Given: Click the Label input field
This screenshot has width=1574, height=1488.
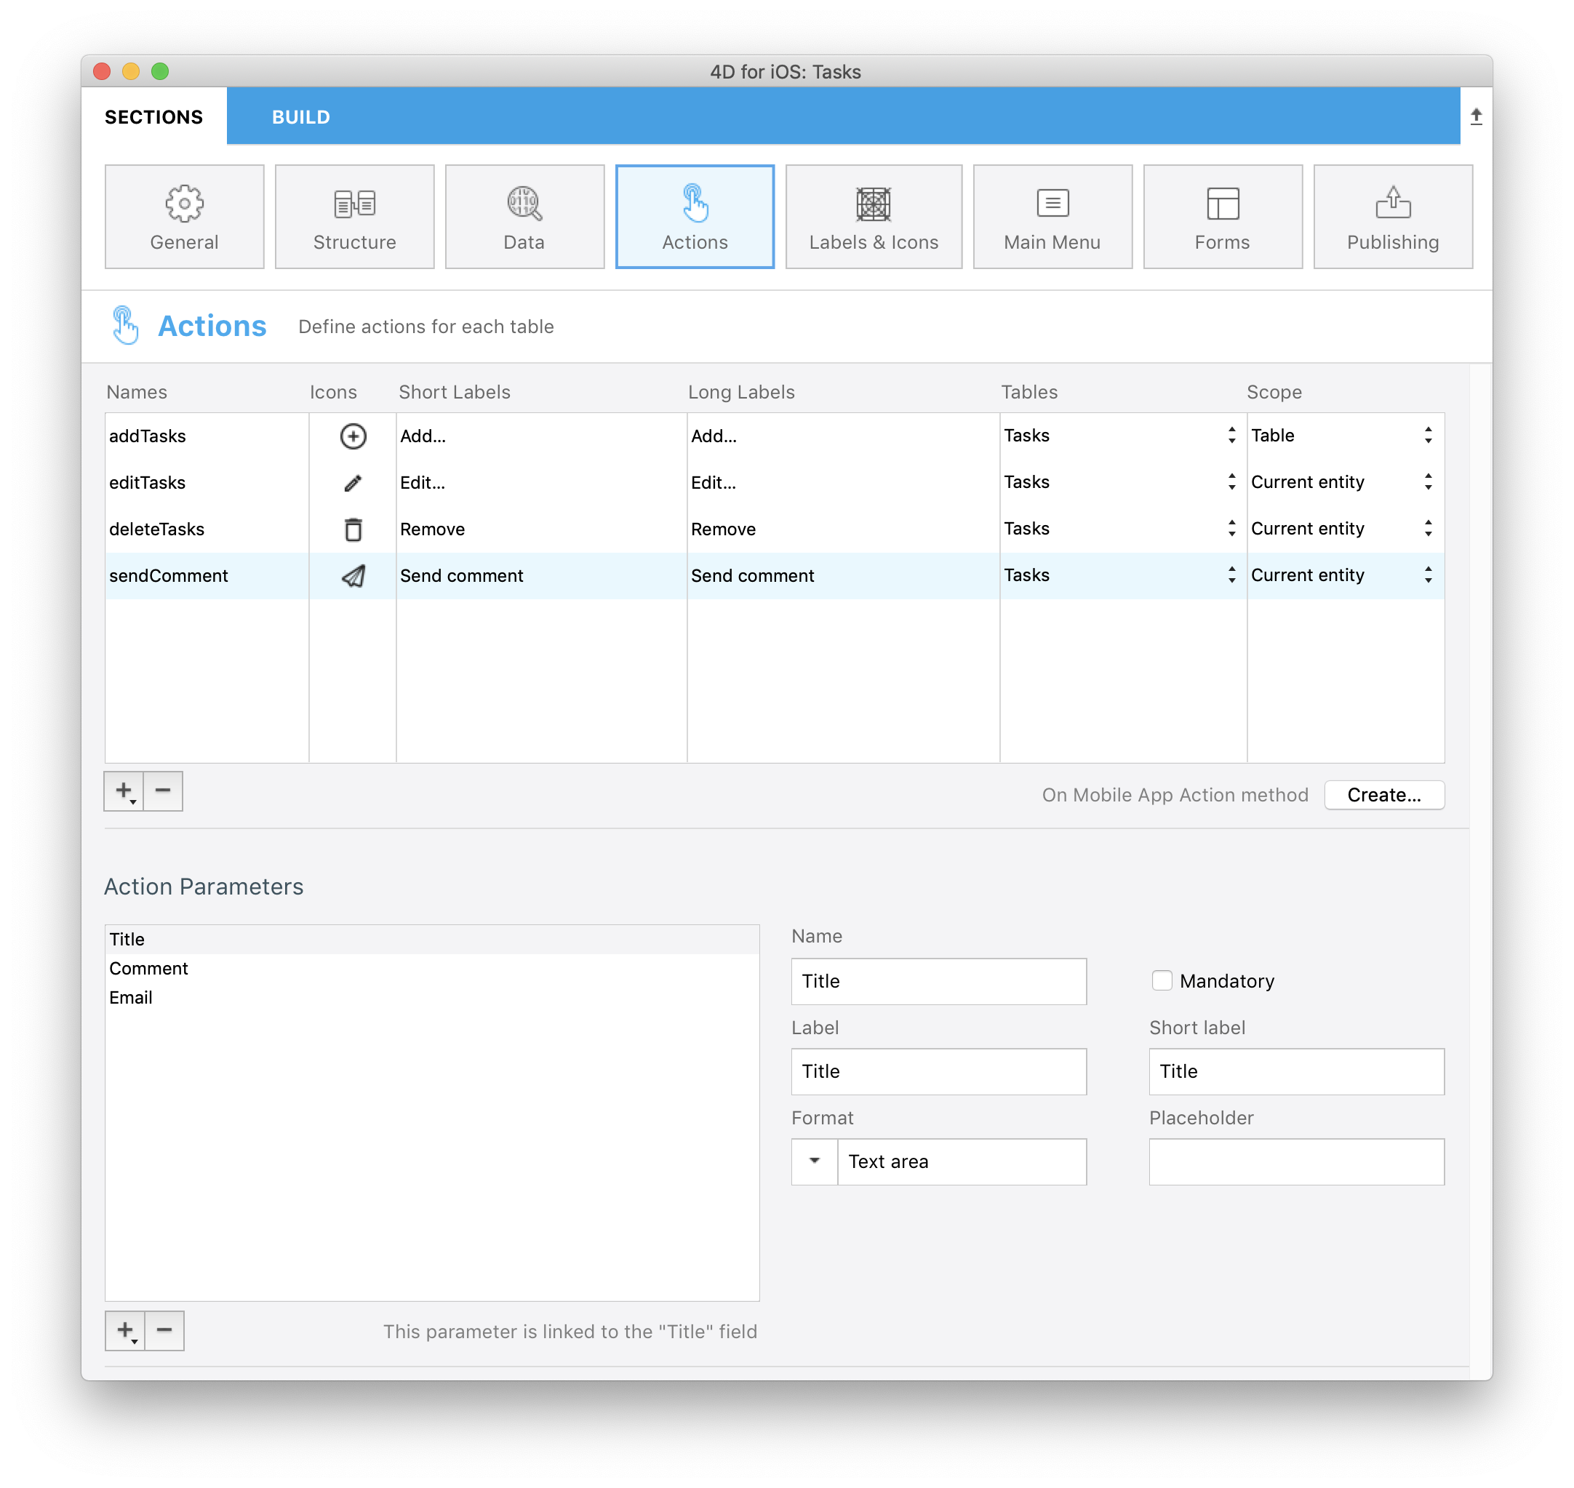Looking at the screenshot, I should coord(938,1071).
